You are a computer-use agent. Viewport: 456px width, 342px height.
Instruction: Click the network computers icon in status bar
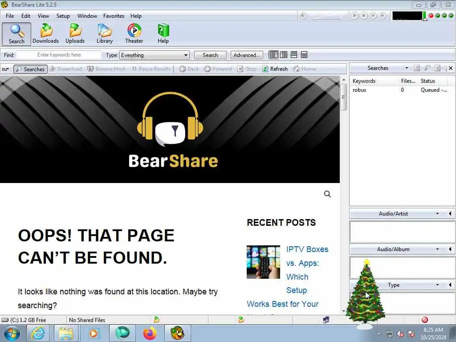(x=326, y=320)
